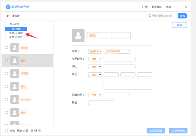Close the application window
Viewport: 196px width, 136px height.
[x=186, y=7]
